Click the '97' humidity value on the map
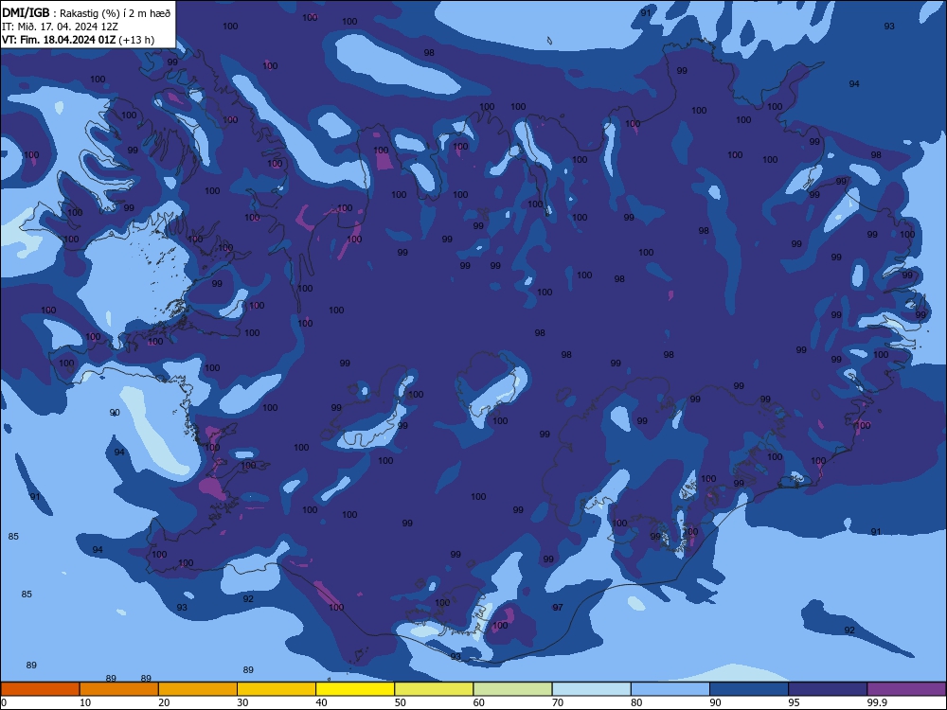Viewport: 947px width, 710px height. click(x=558, y=608)
